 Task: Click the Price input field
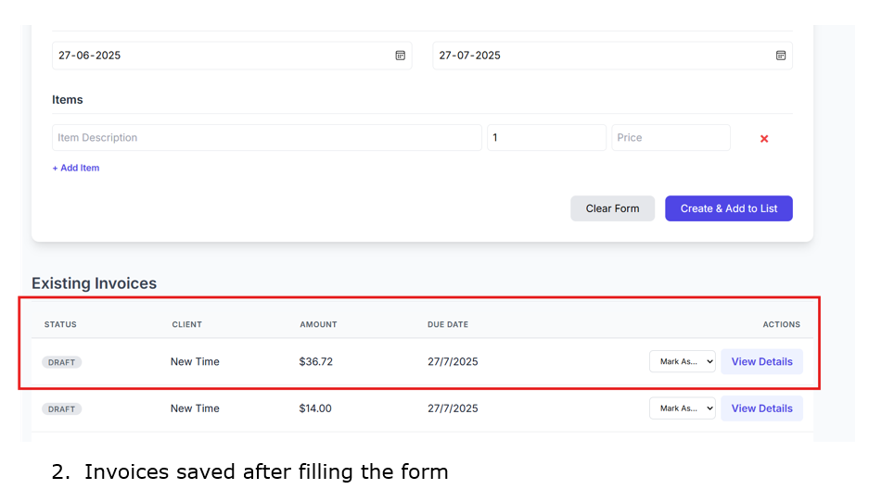point(671,138)
